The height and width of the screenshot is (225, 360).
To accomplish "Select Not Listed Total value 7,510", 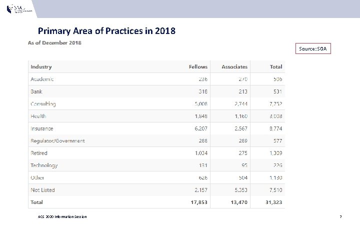I will click(x=275, y=190).
